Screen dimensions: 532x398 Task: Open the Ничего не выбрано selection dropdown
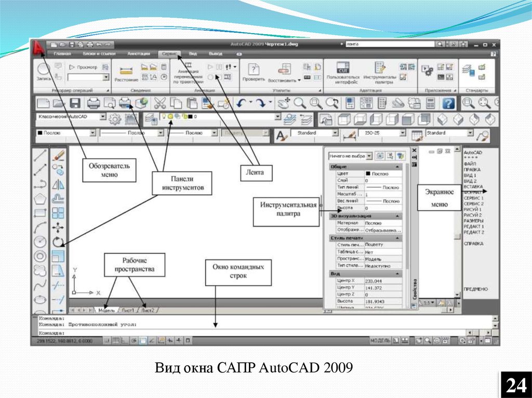pos(369,156)
